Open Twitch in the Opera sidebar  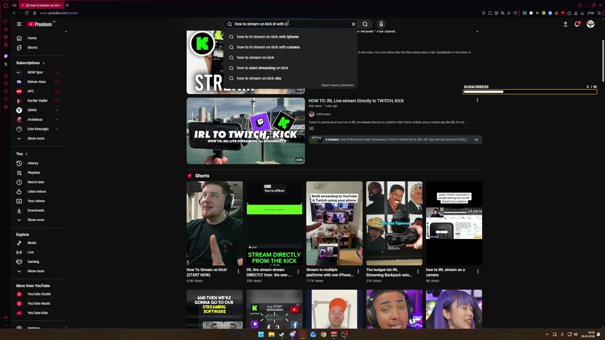[6, 56]
